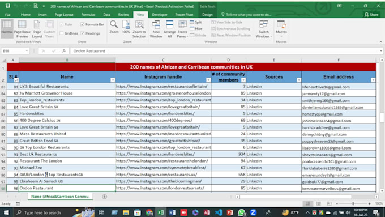The height and width of the screenshot is (217, 385).
Task: Open the Zoom dialog
Action: click(114, 27)
